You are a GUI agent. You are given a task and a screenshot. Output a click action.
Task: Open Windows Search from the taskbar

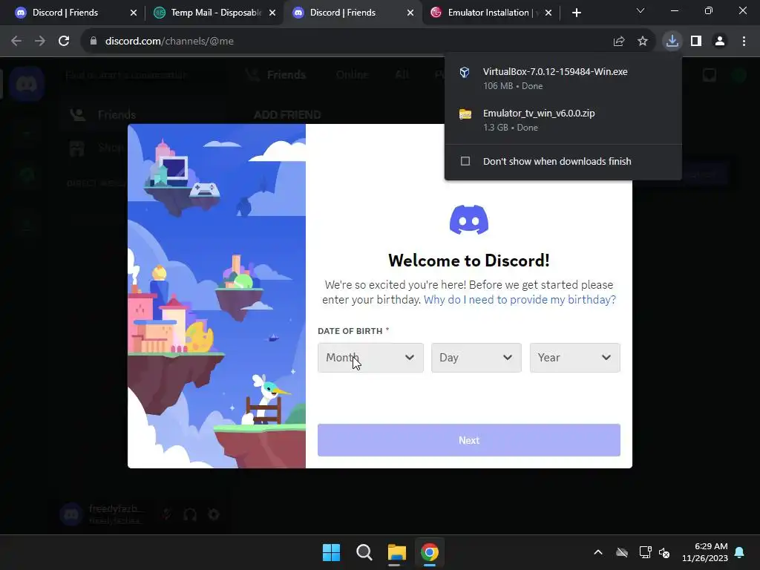click(364, 552)
